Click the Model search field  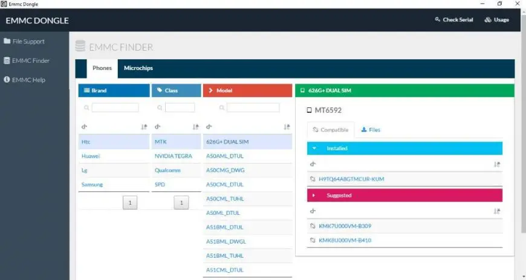point(253,107)
